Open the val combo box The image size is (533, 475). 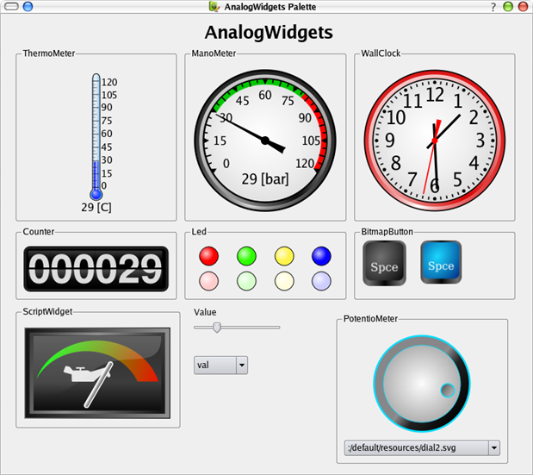coord(220,365)
